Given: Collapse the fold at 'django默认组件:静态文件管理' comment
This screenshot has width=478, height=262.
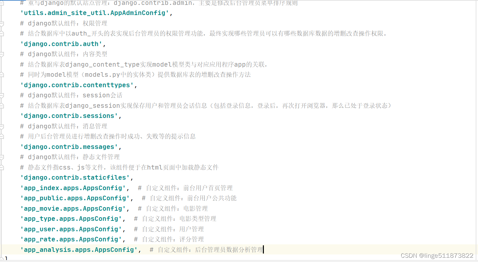Looking at the screenshot, I should tap(2, 157).
